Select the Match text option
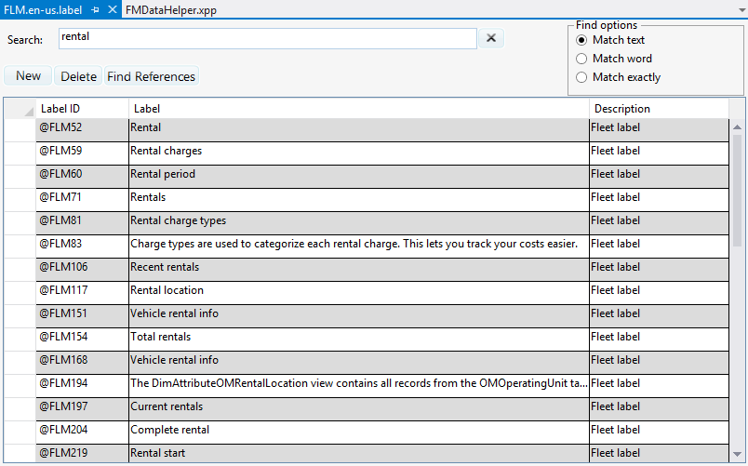Screen dimensions: 748x466 [x=582, y=40]
